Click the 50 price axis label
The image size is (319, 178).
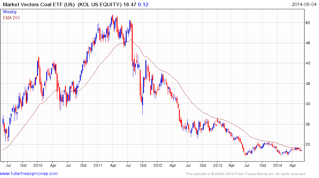coord(308,23)
